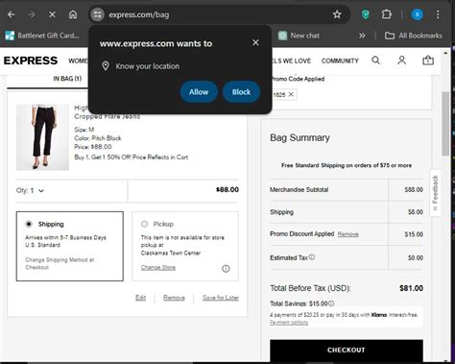The height and width of the screenshot is (364, 455).
Task: Expand the Qty: 1 dropdown
Action: [x=30, y=190]
